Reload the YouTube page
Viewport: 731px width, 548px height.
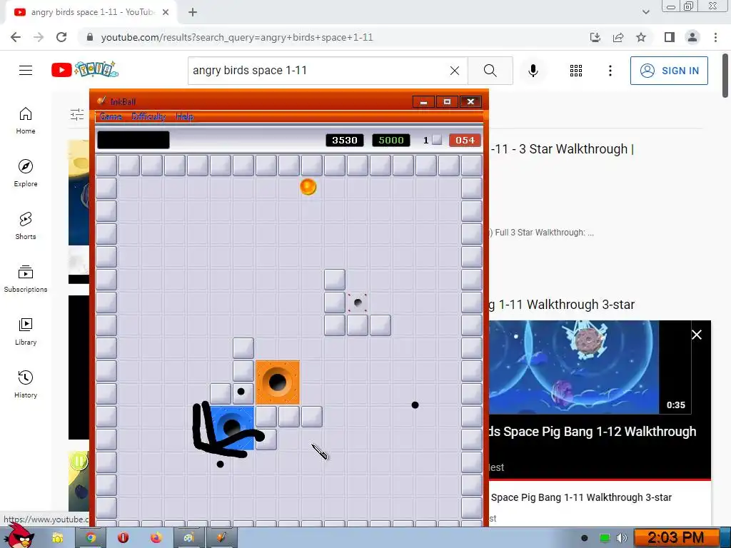[x=61, y=37]
